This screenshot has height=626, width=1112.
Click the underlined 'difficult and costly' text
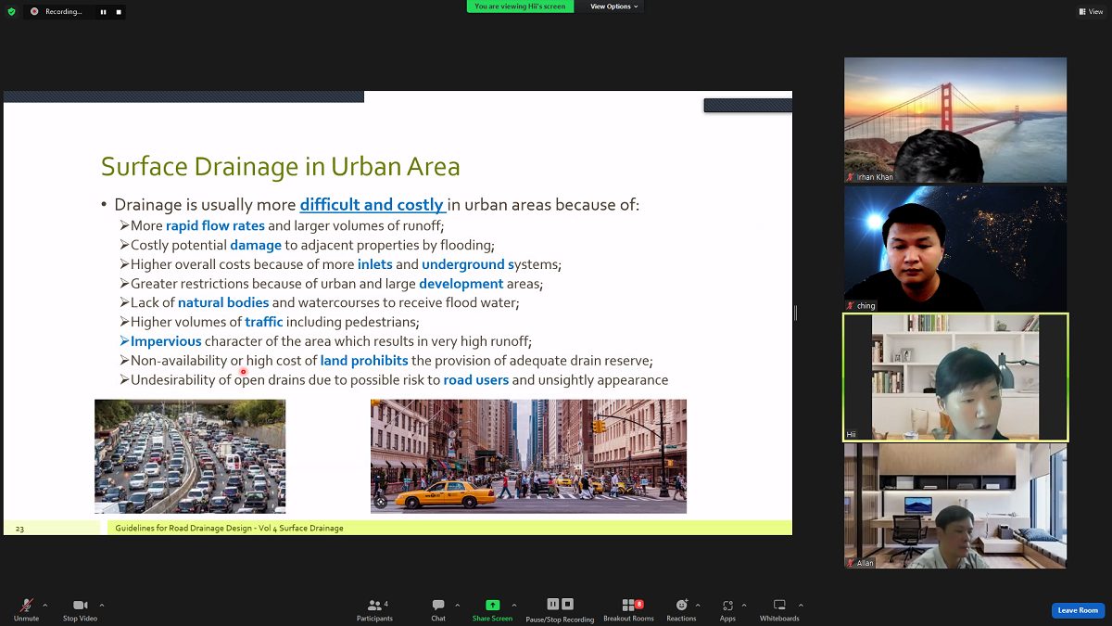[x=373, y=205]
